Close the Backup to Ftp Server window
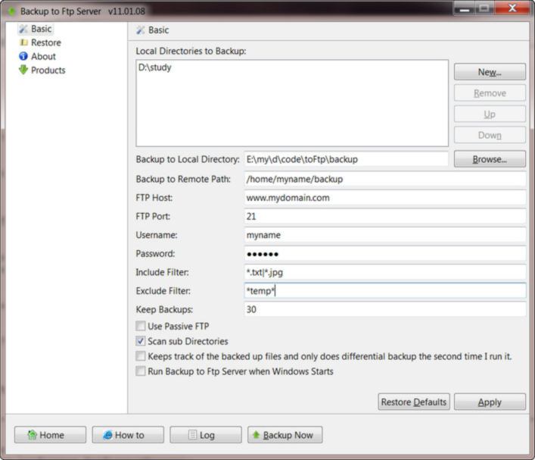Image resolution: width=535 pixels, height=460 pixels. pos(512,8)
